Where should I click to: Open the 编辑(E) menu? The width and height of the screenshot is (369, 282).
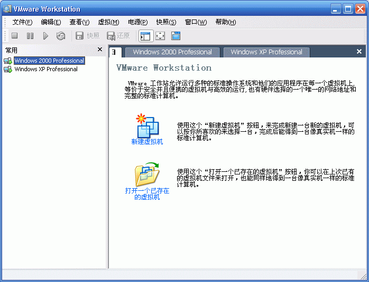(x=51, y=22)
